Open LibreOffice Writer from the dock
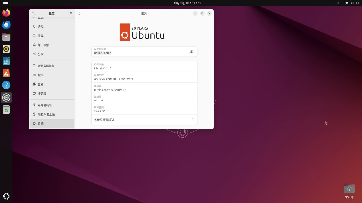 click(x=6, y=61)
